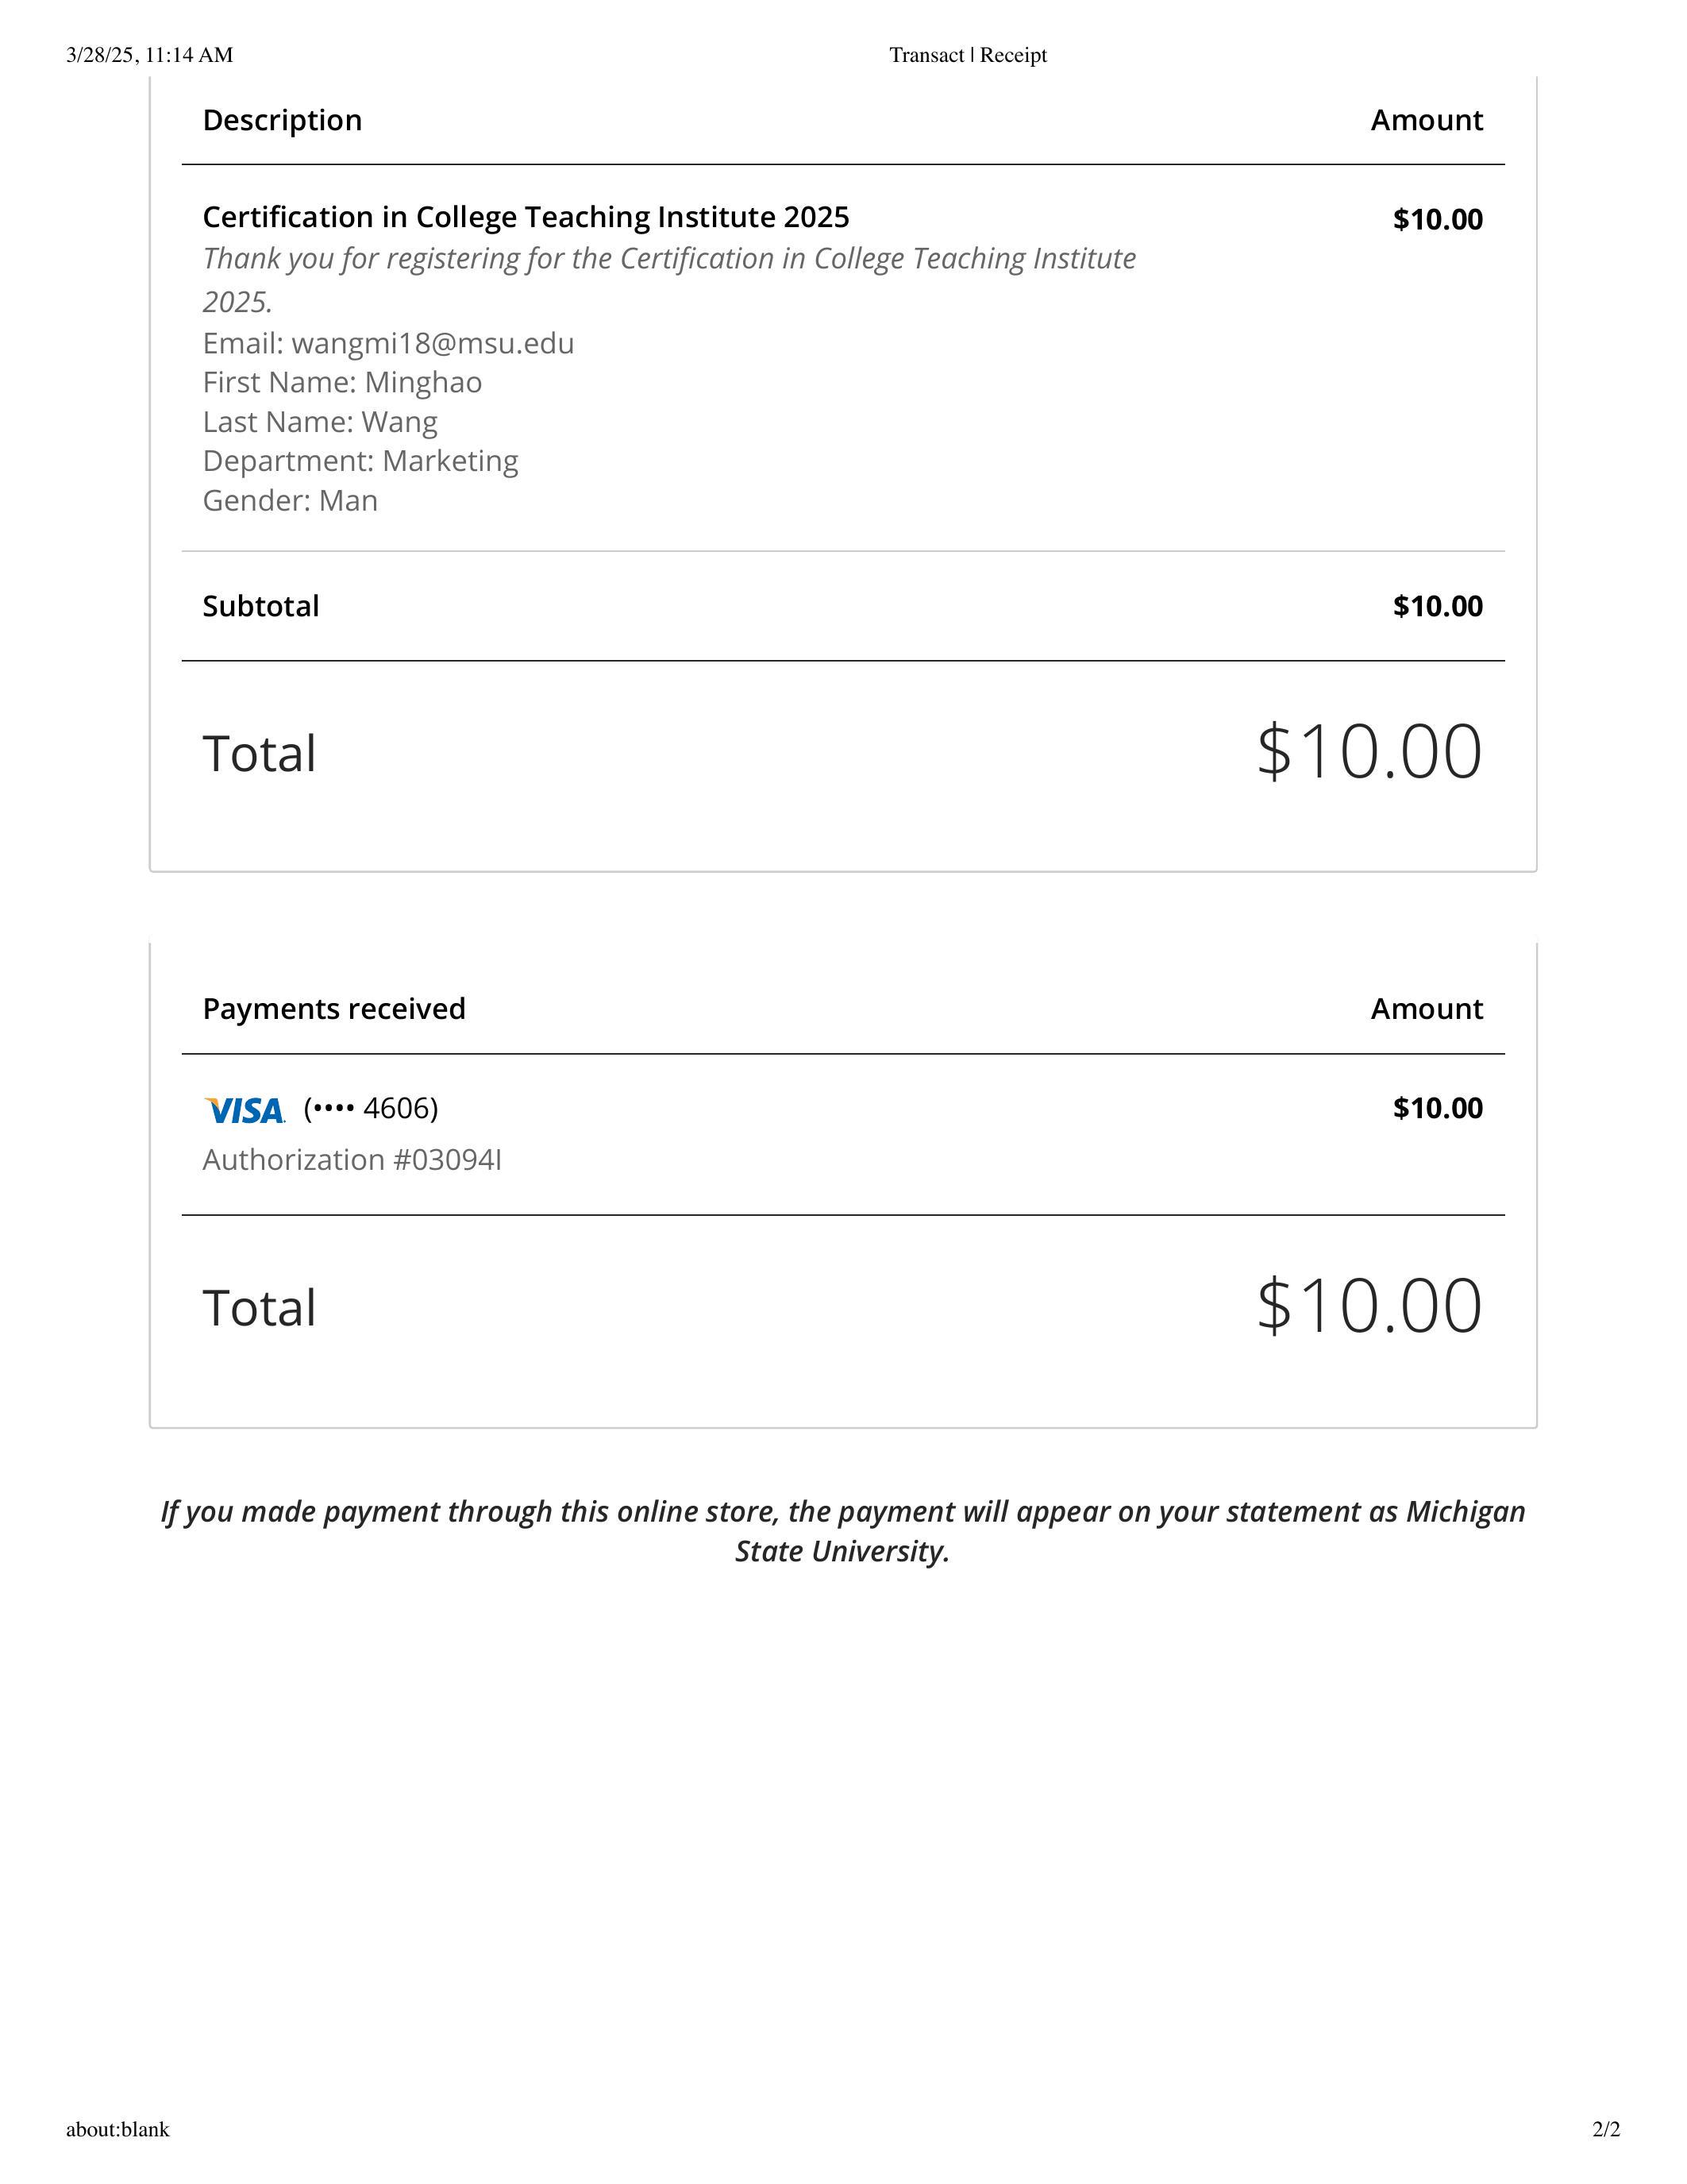Image resolution: width=1687 pixels, height=2184 pixels.
Task: Click the Transact | Receipt page header
Action: click(968, 55)
